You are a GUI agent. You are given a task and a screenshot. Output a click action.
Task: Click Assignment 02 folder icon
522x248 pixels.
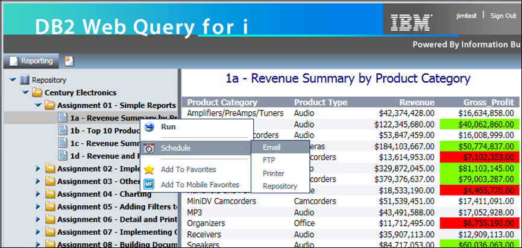[49, 169]
